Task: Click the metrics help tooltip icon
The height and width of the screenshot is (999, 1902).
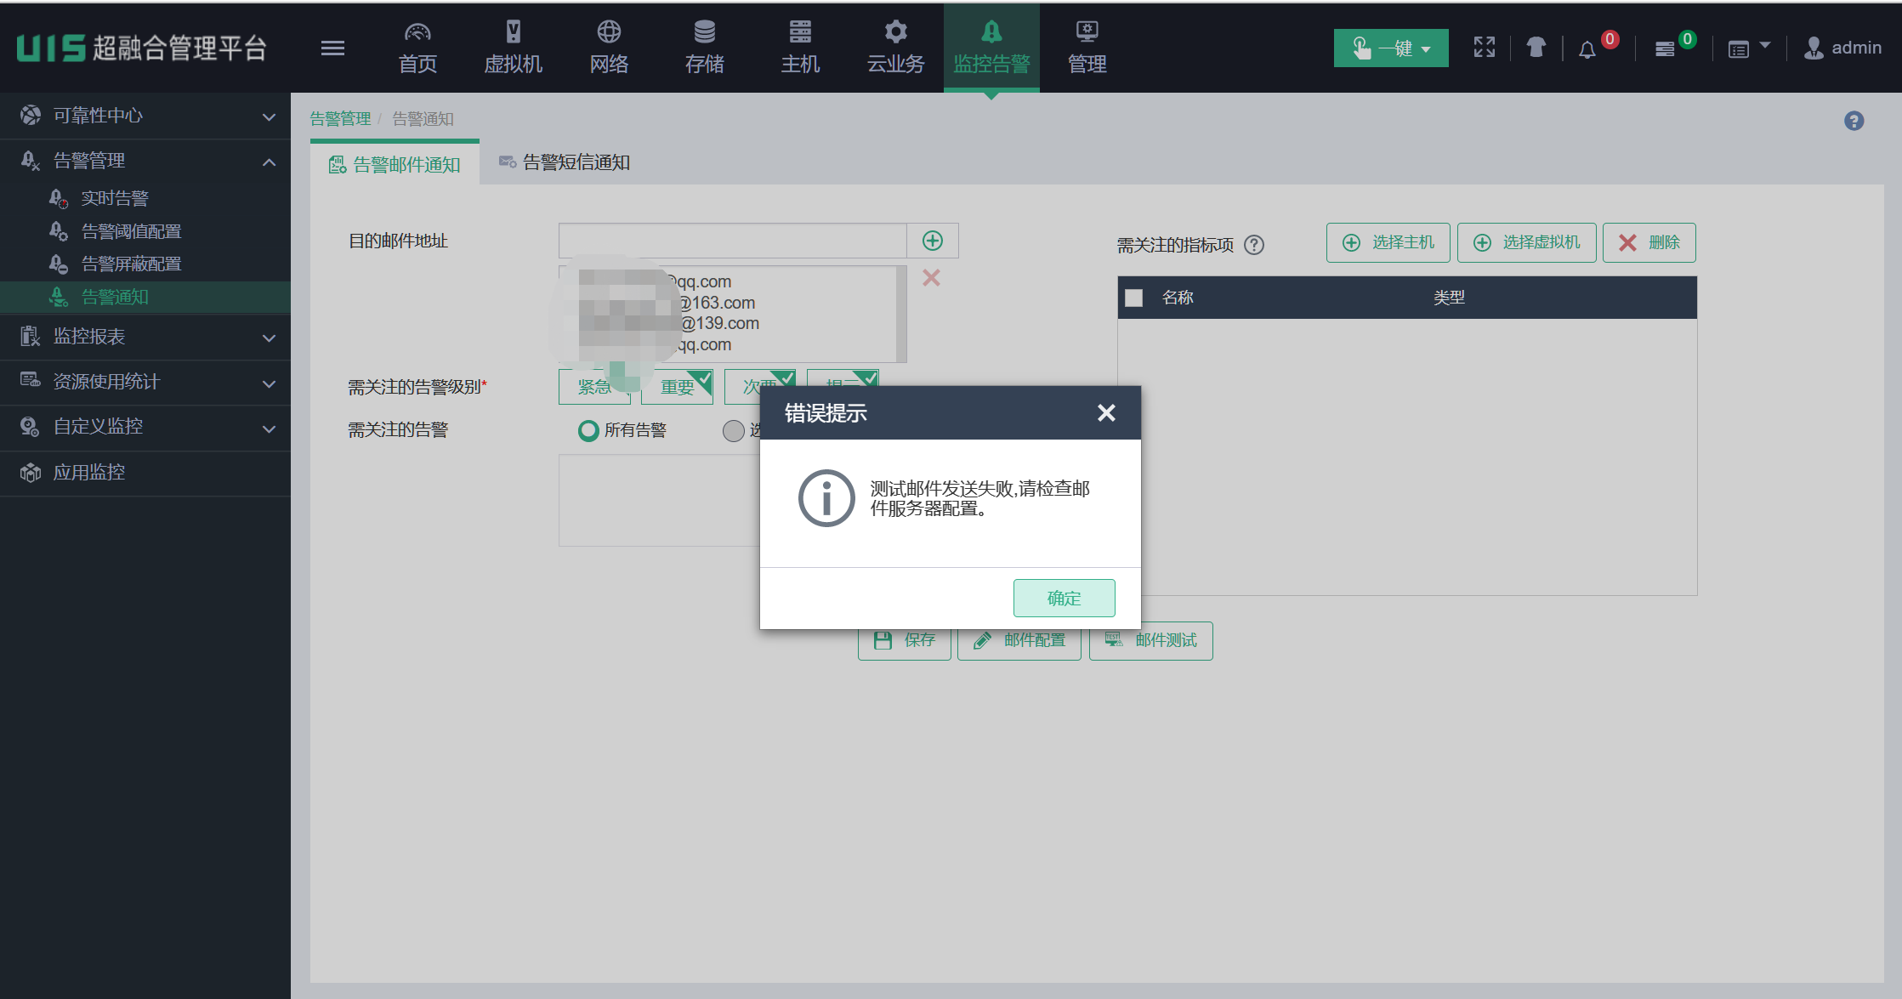Action: click(x=1254, y=245)
